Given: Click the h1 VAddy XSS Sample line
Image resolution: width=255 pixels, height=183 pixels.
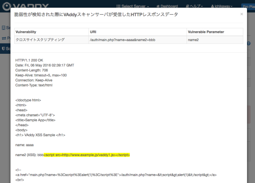Looking at the screenshot, I should [40, 135].
